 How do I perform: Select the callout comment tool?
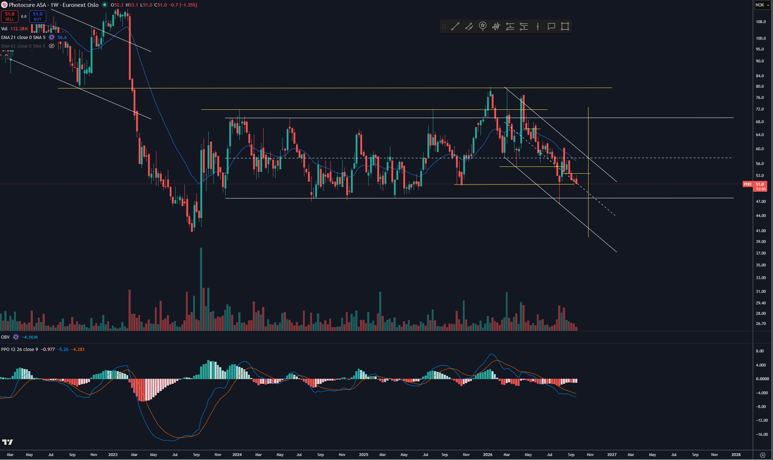(551, 26)
